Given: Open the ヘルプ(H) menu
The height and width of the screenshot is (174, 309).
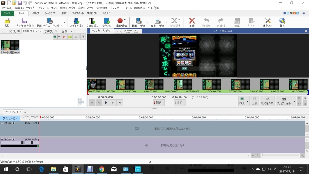Looking at the screenshot, I should pyautogui.click(x=153, y=8).
